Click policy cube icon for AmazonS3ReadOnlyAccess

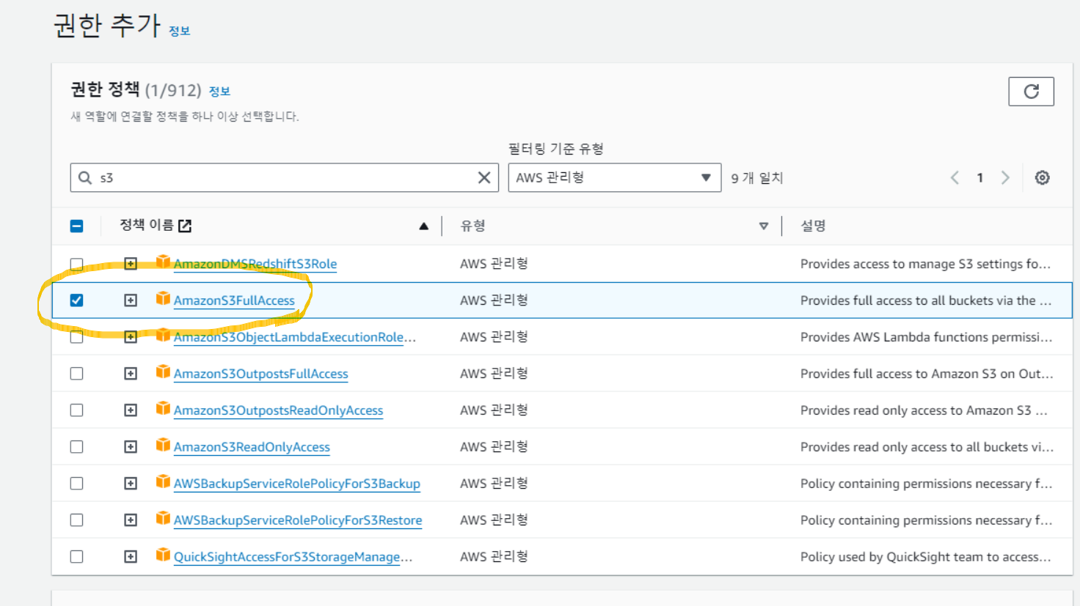pos(163,446)
